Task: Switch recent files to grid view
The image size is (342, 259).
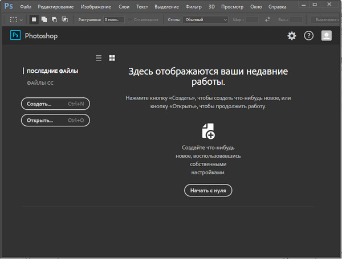Action: click(112, 58)
